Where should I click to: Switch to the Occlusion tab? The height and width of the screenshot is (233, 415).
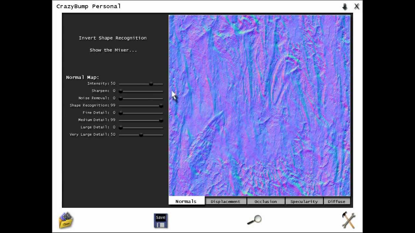tap(266, 201)
